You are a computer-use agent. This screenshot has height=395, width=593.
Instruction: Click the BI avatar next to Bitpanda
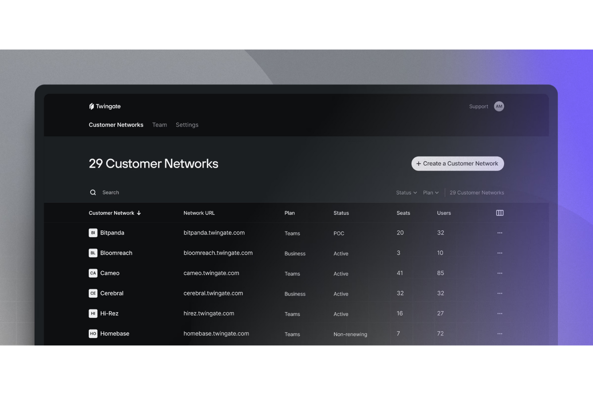[x=93, y=233]
